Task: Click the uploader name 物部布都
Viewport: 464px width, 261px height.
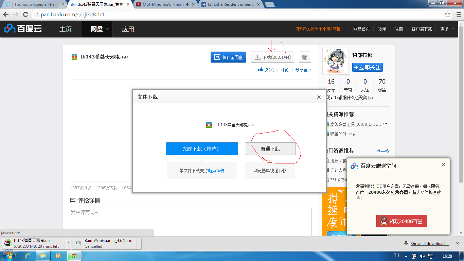Action: 362,55
